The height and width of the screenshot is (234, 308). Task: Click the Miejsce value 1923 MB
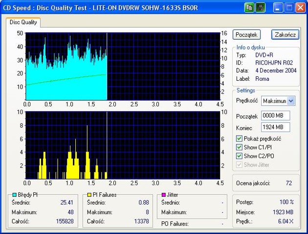[283, 212]
